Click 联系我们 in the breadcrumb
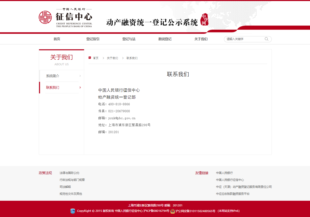 (132, 58)
